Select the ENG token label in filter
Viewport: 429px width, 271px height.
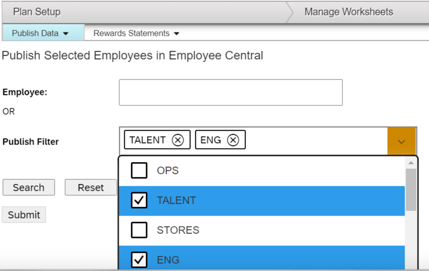point(210,140)
